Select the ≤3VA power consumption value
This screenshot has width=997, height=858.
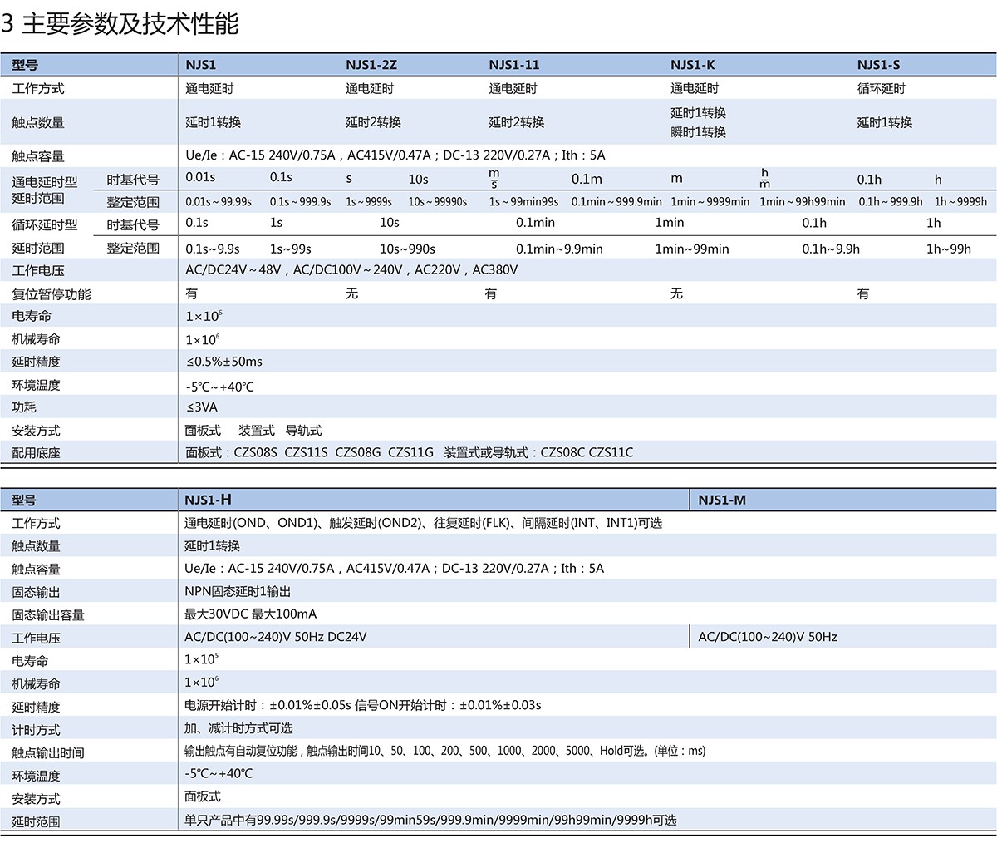pos(202,407)
